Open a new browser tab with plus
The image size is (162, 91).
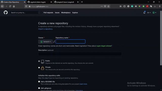(x=82, y=2)
